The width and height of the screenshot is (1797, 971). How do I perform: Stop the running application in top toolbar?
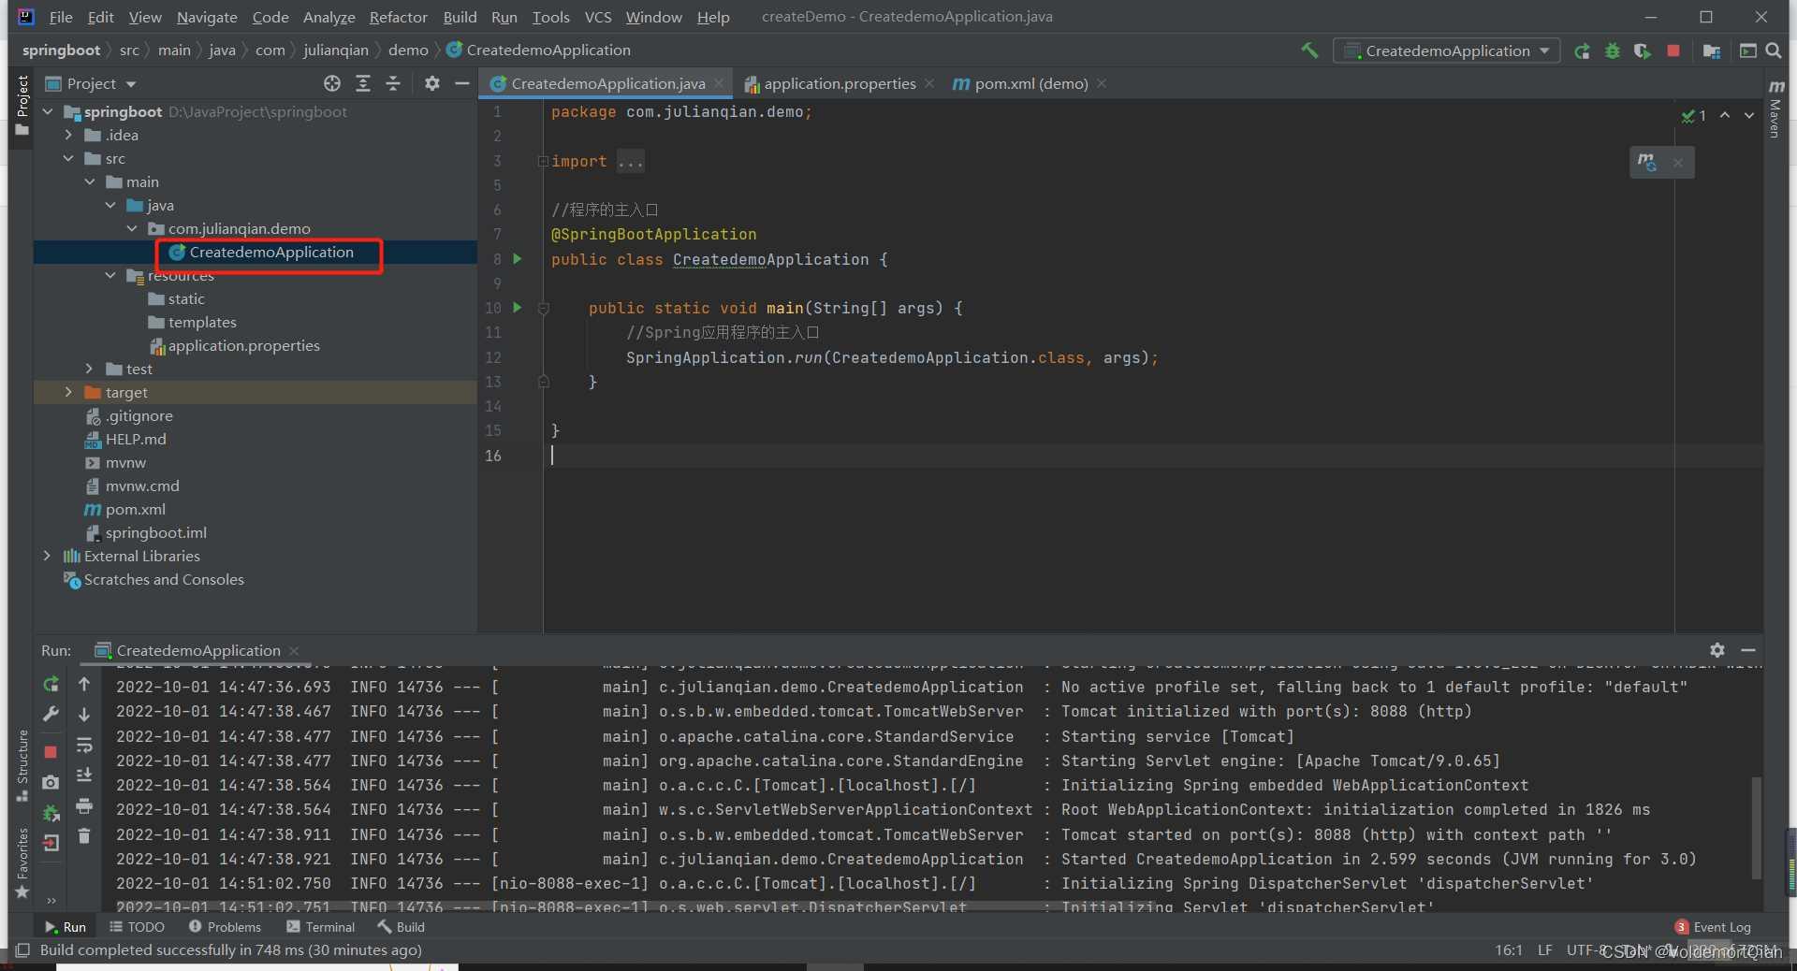pyautogui.click(x=1673, y=51)
